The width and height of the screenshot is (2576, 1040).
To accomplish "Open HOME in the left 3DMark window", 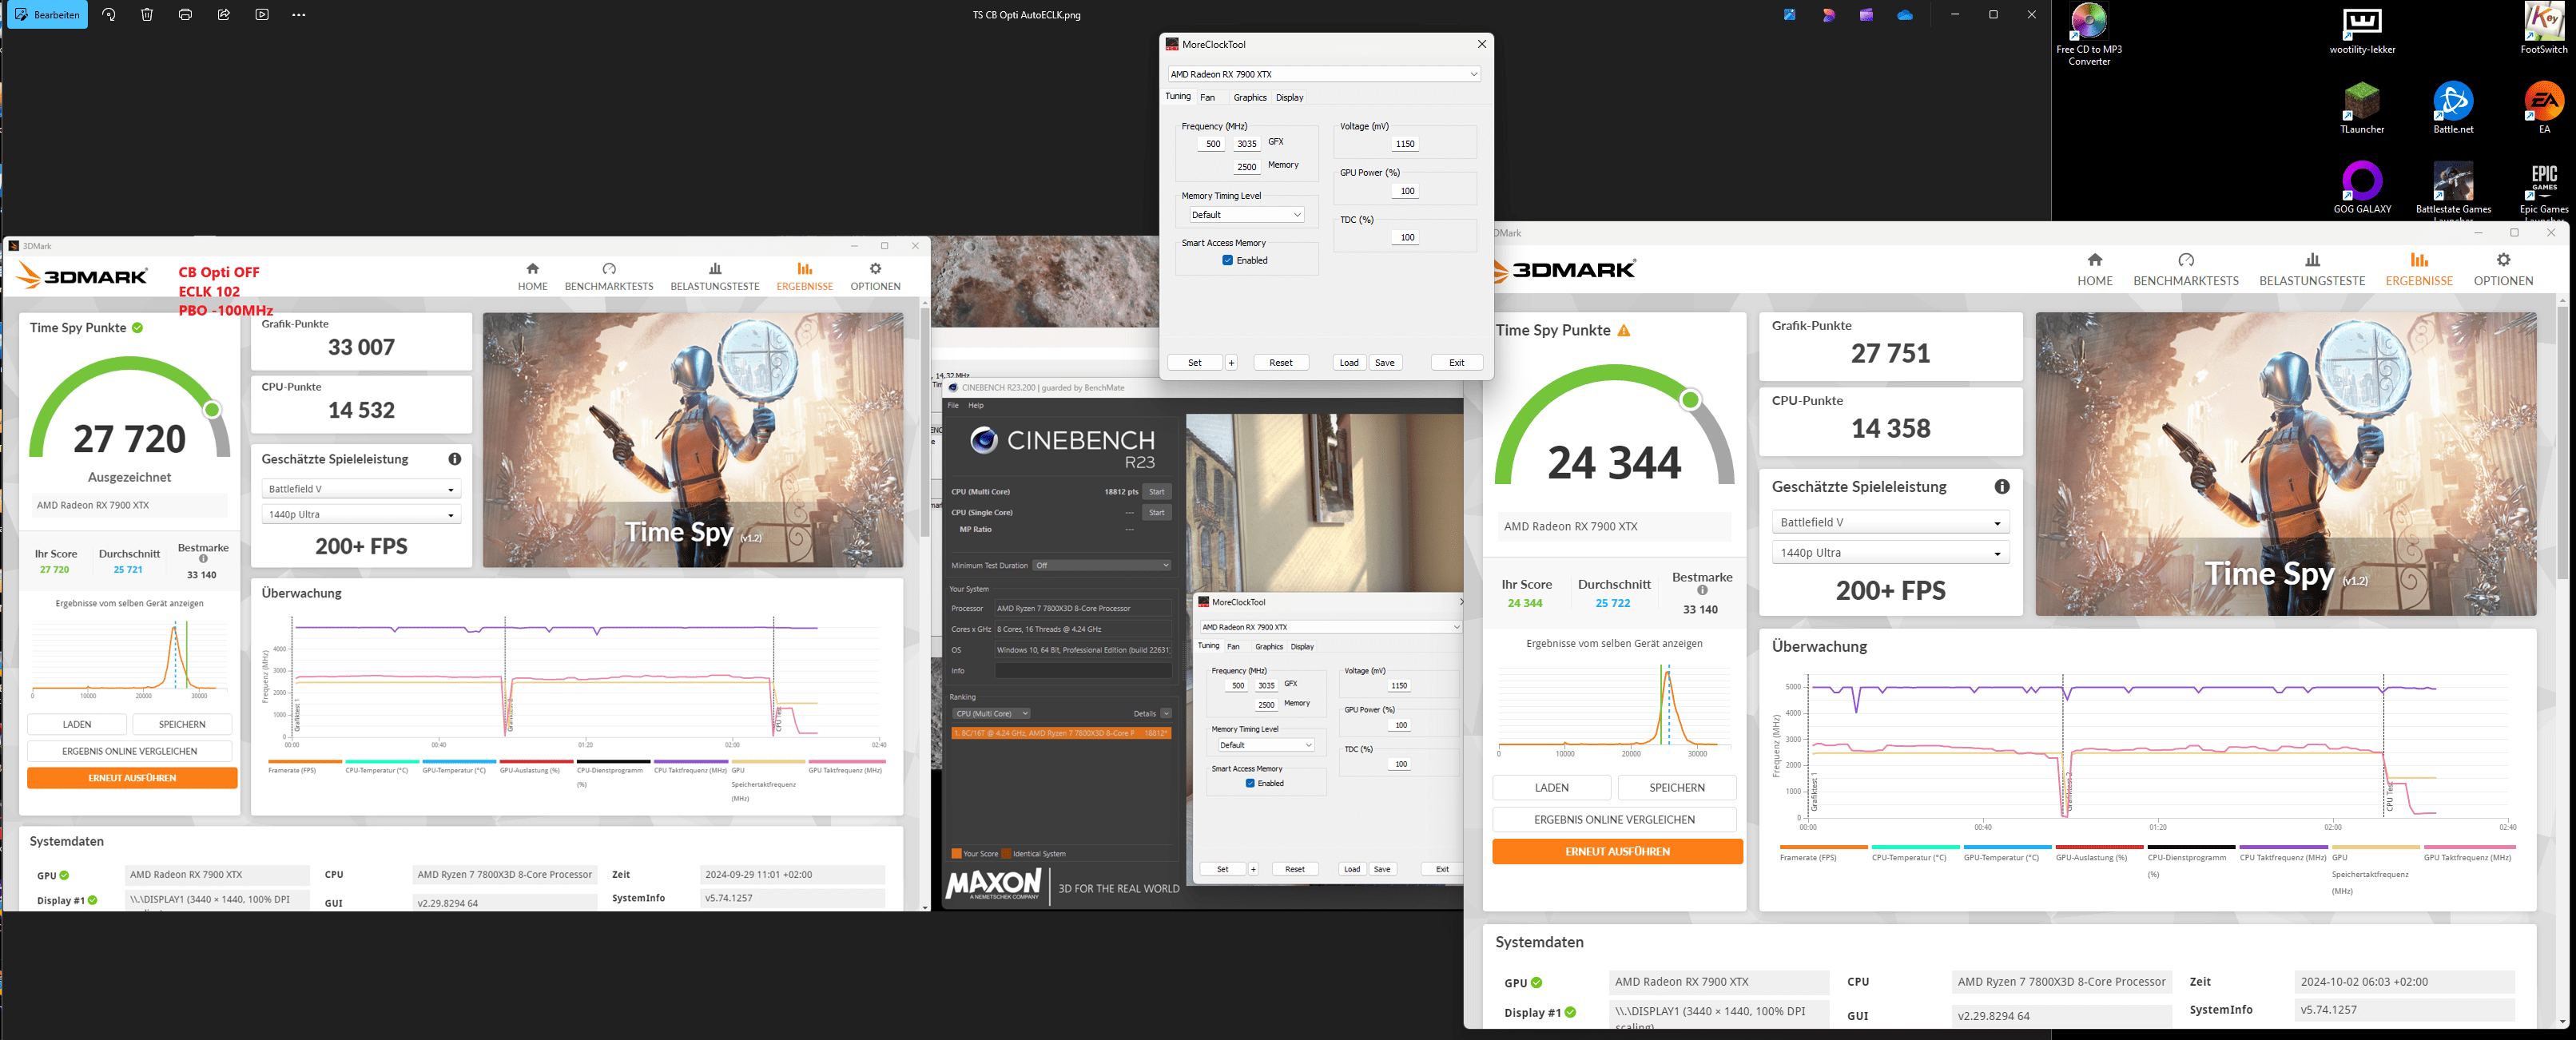I will (533, 276).
